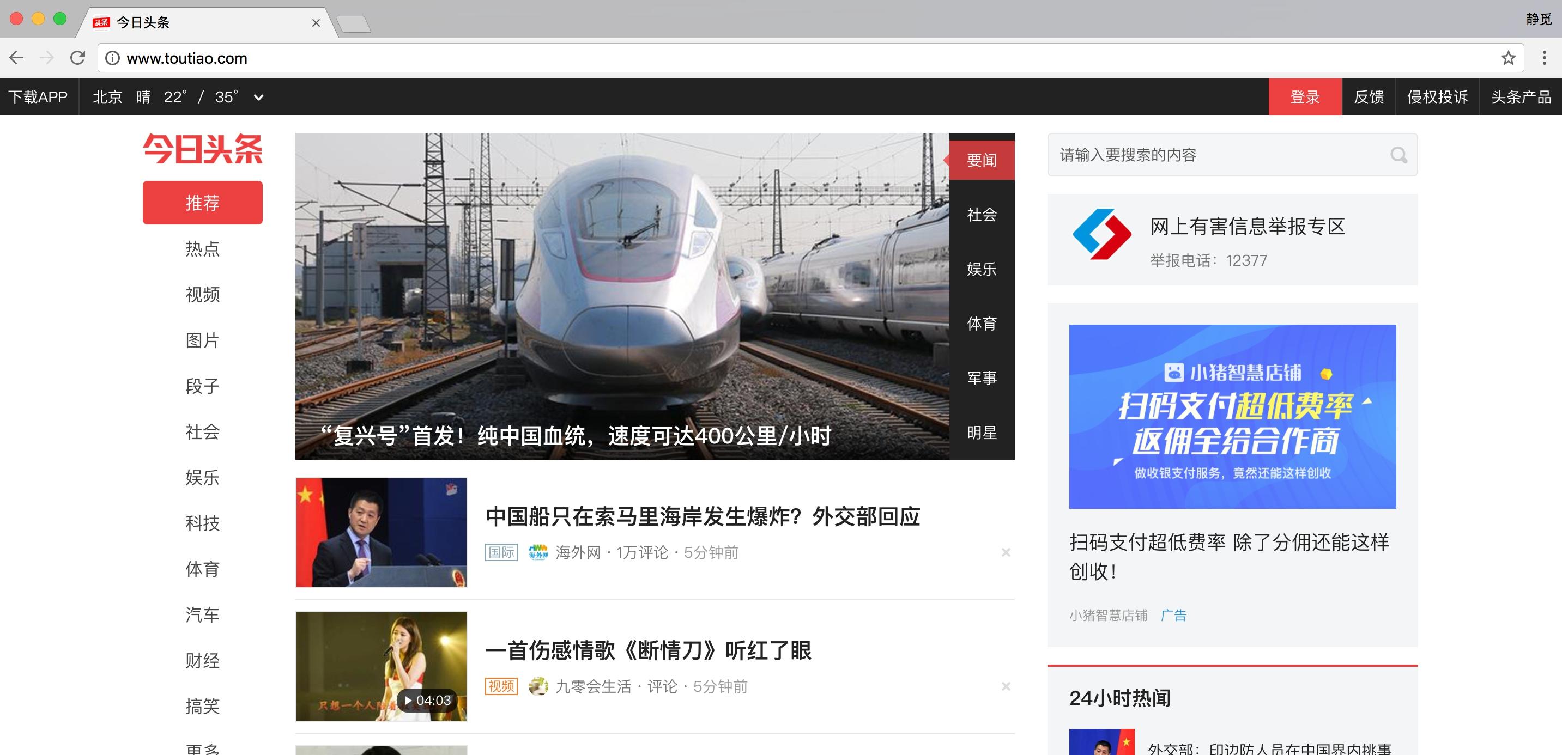Open 社会 channel in left sidebar
Image resolution: width=1562 pixels, height=755 pixels.
[x=203, y=431]
